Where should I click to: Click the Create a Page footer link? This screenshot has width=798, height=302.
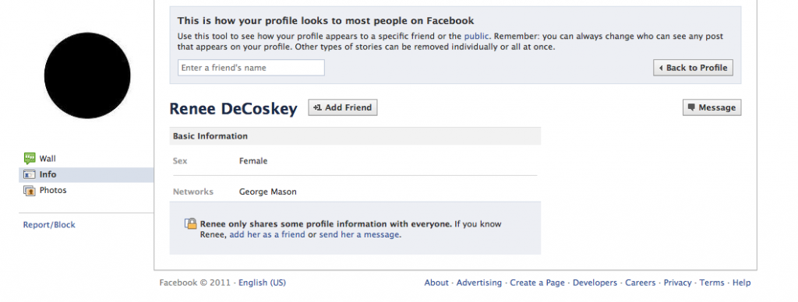[x=538, y=283]
